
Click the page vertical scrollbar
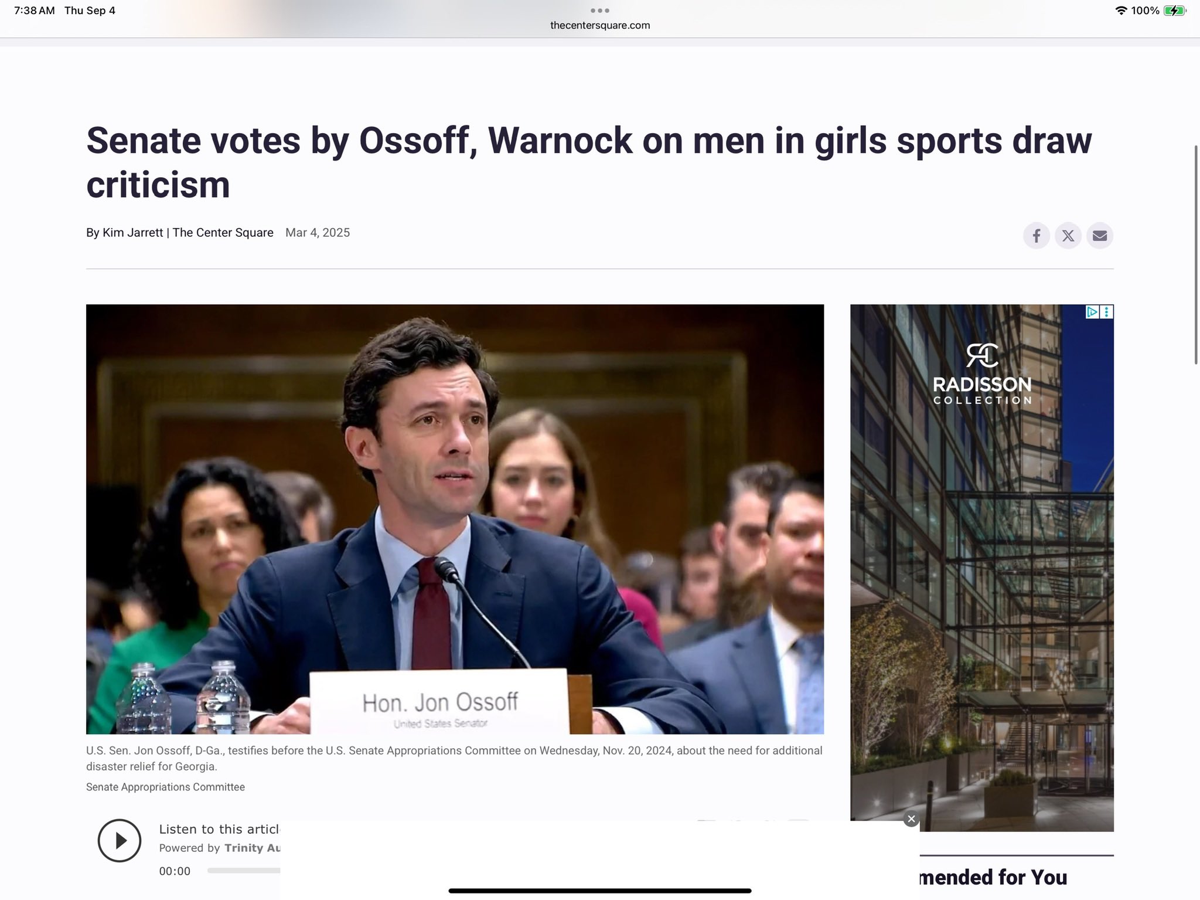(x=1196, y=255)
